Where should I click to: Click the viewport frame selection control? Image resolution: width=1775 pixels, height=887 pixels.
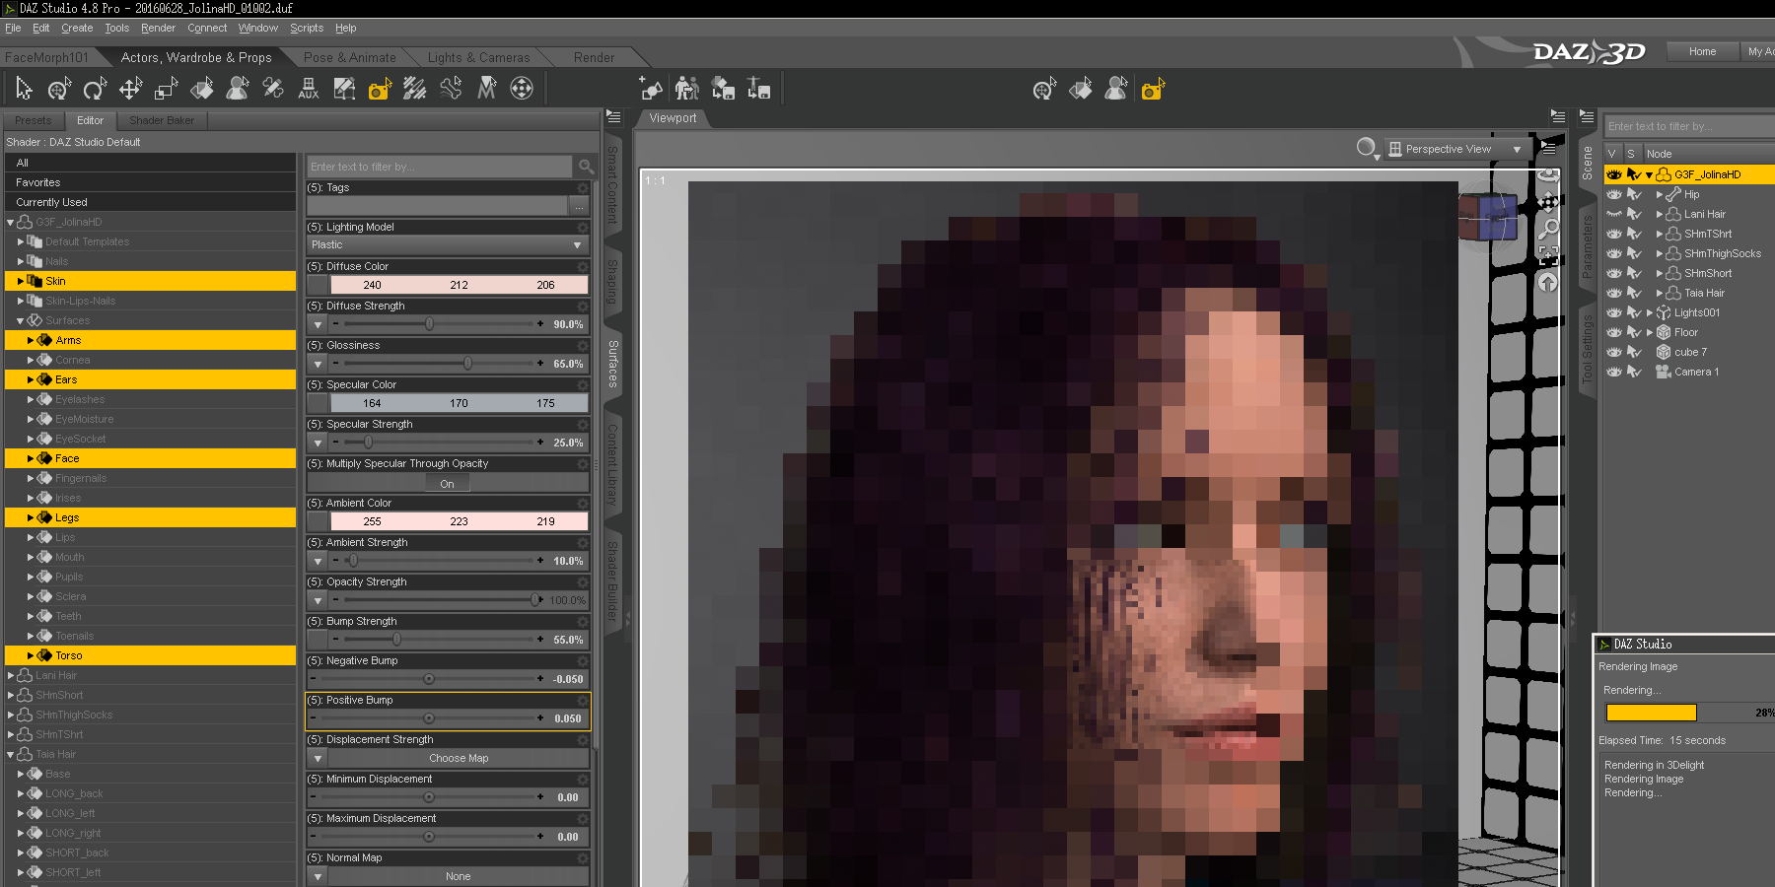click(1548, 256)
